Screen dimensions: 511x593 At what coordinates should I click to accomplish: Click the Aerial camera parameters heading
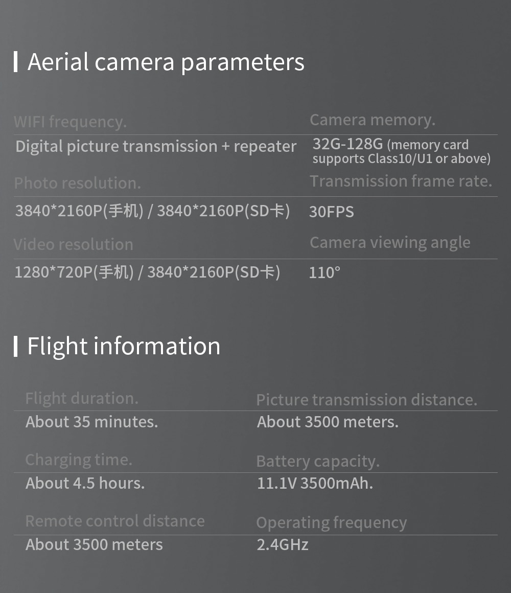tap(166, 62)
